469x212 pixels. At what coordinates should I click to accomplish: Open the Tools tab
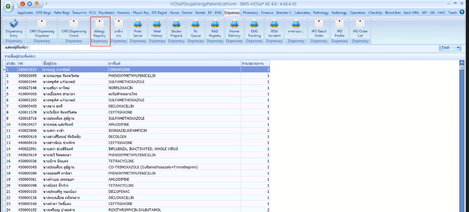453,13
